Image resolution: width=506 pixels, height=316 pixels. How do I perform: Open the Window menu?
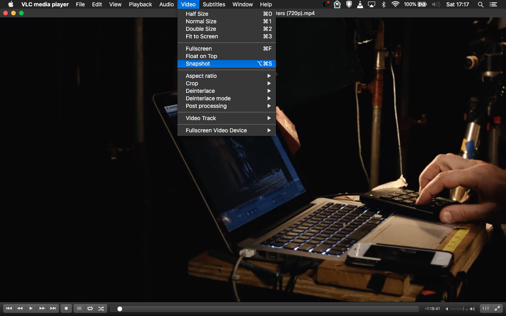point(243,4)
